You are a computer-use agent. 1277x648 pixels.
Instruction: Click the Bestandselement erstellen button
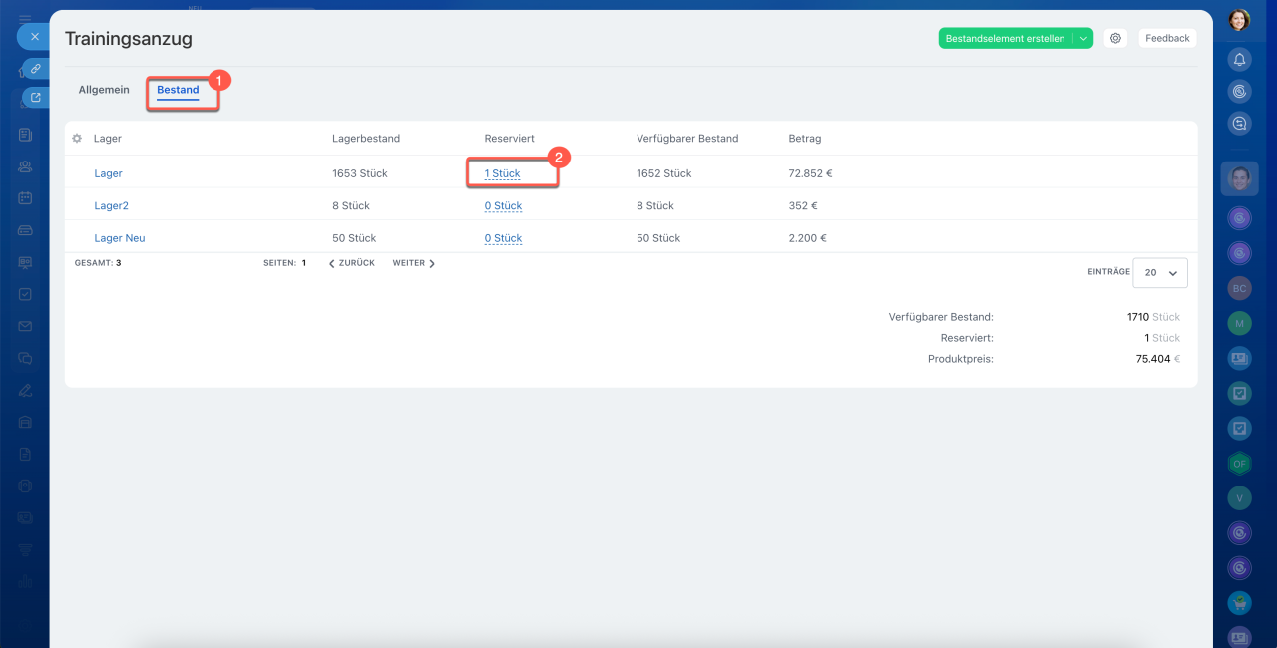1005,38
